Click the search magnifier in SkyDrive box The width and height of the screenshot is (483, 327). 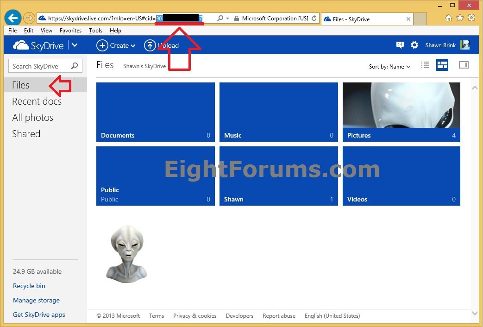(x=75, y=66)
